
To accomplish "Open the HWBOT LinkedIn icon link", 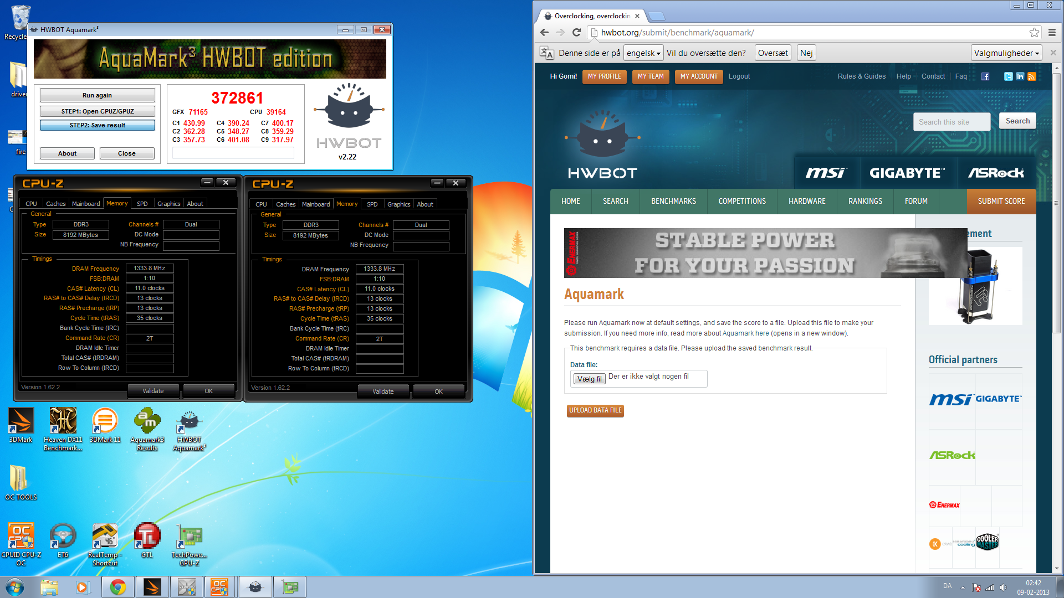I will [x=1020, y=76].
